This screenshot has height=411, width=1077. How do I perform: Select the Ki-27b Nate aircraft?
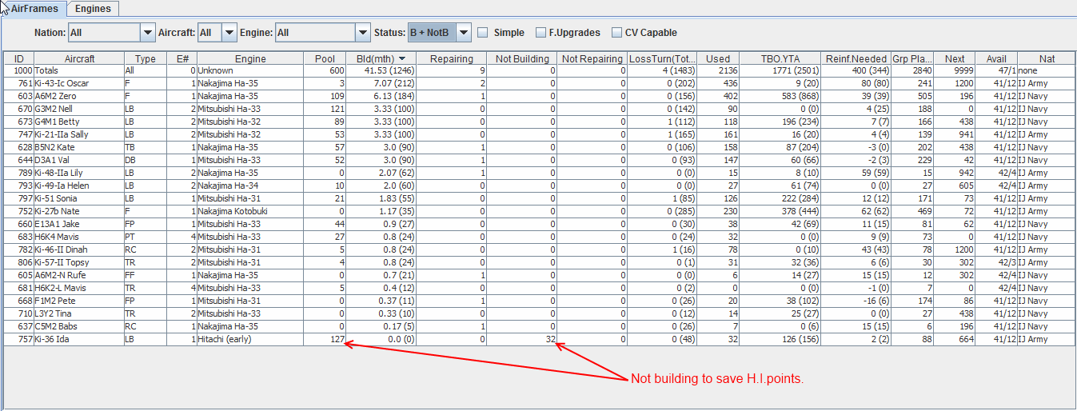tap(79, 212)
